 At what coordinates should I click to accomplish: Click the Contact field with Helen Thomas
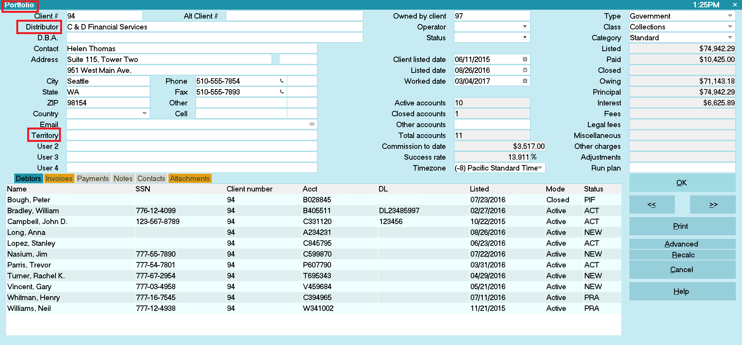coord(192,48)
